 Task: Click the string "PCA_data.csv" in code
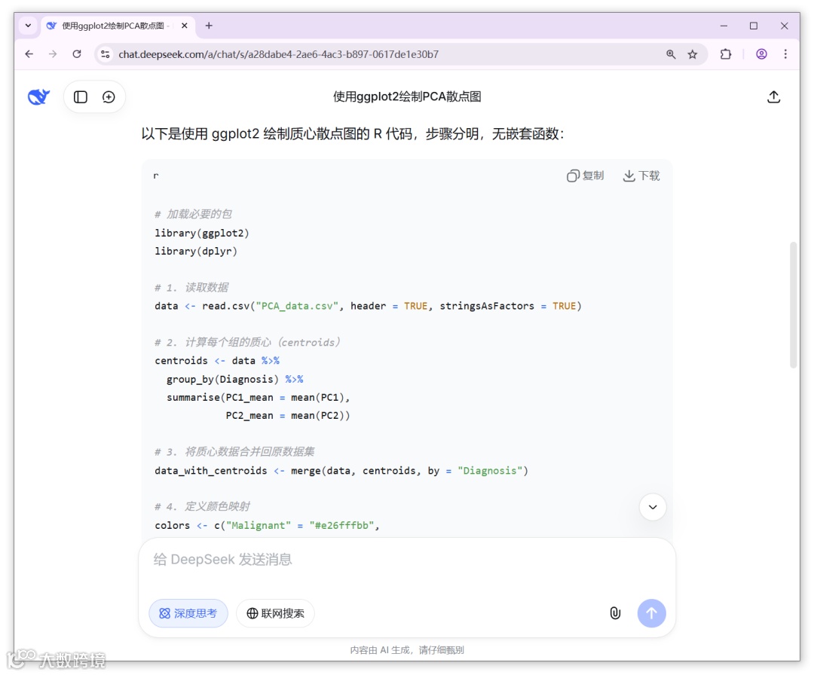297,306
